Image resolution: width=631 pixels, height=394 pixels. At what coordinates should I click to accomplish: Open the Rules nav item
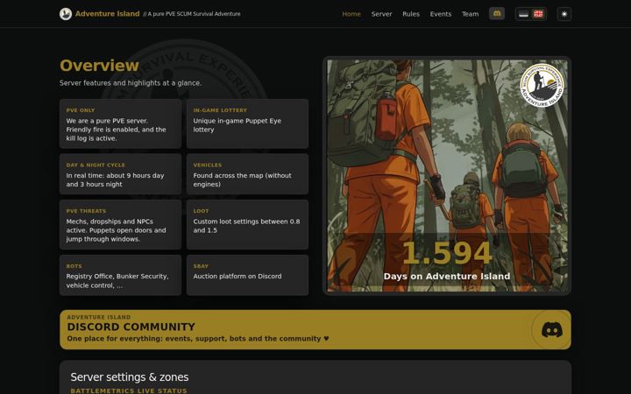click(411, 14)
